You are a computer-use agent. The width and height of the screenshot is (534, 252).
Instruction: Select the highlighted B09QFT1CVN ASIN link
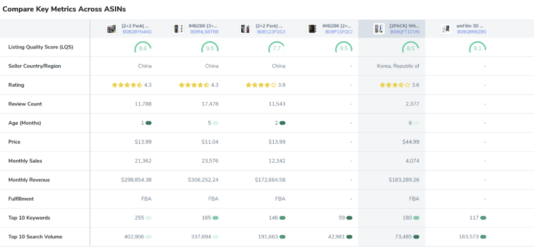point(405,32)
